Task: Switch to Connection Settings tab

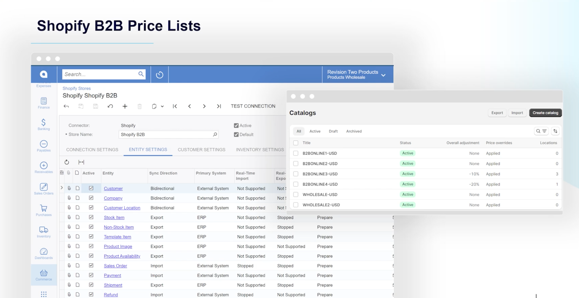Action: coord(92,150)
